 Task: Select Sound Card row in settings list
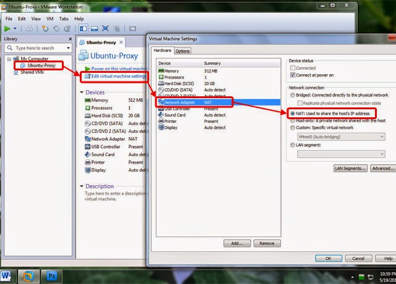point(218,115)
